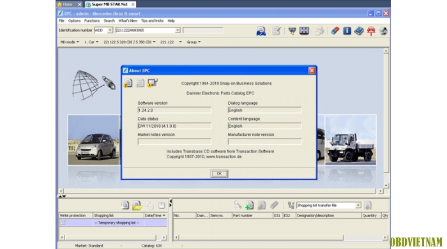Click the export icon right of transfer dropdown
This screenshot has height=249, width=447.
tap(368, 205)
